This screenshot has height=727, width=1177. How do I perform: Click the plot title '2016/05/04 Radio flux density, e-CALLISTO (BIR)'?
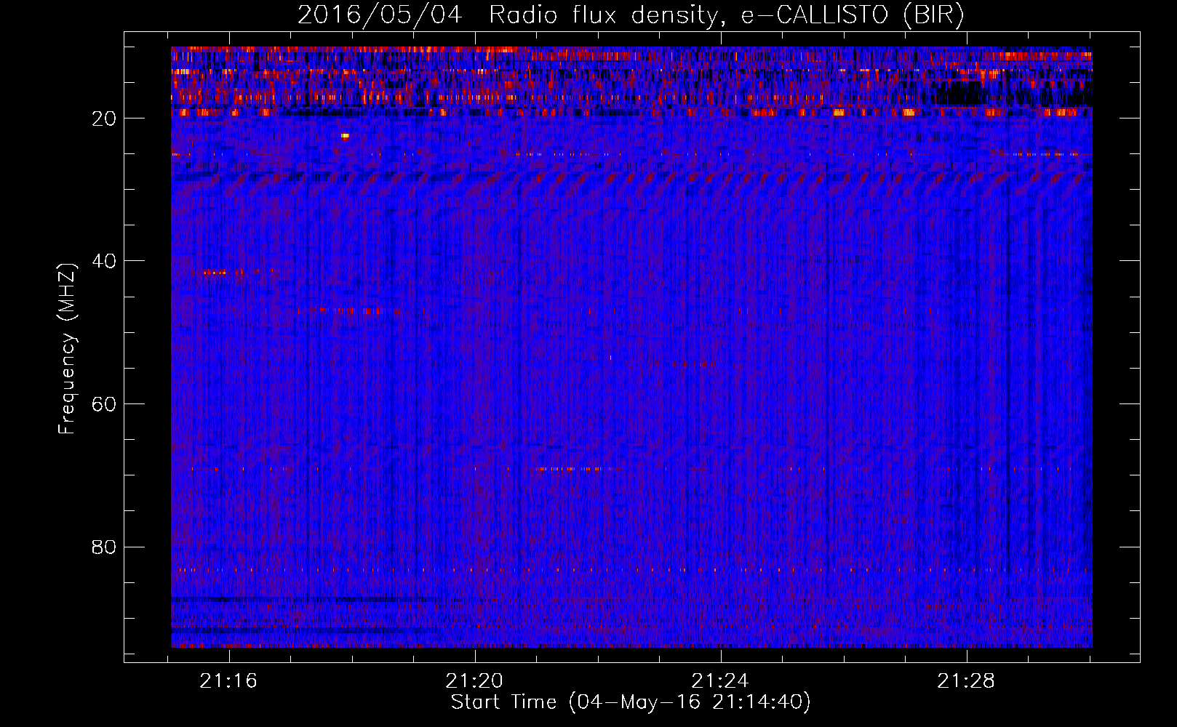pos(631,15)
